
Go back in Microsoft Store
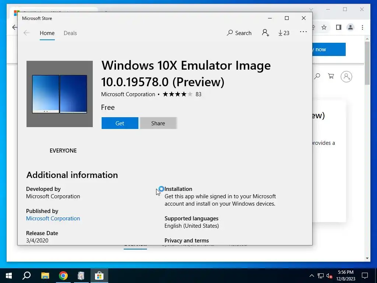click(27, 33)
